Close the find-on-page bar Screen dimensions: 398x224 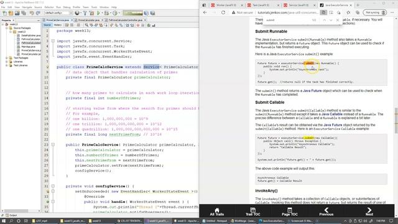click(x=338, y=20)
